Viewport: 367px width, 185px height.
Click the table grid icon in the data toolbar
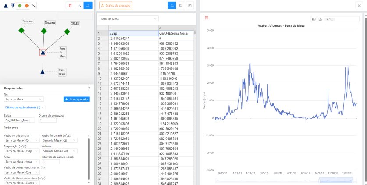[x=181, y=5]
